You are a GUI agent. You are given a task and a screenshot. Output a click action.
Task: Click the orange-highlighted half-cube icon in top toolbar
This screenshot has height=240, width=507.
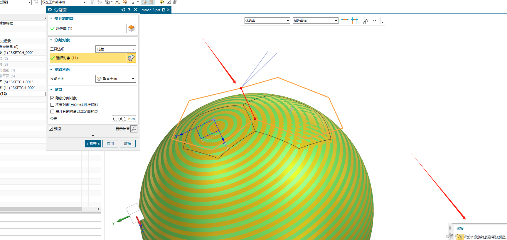pos(144,2)
